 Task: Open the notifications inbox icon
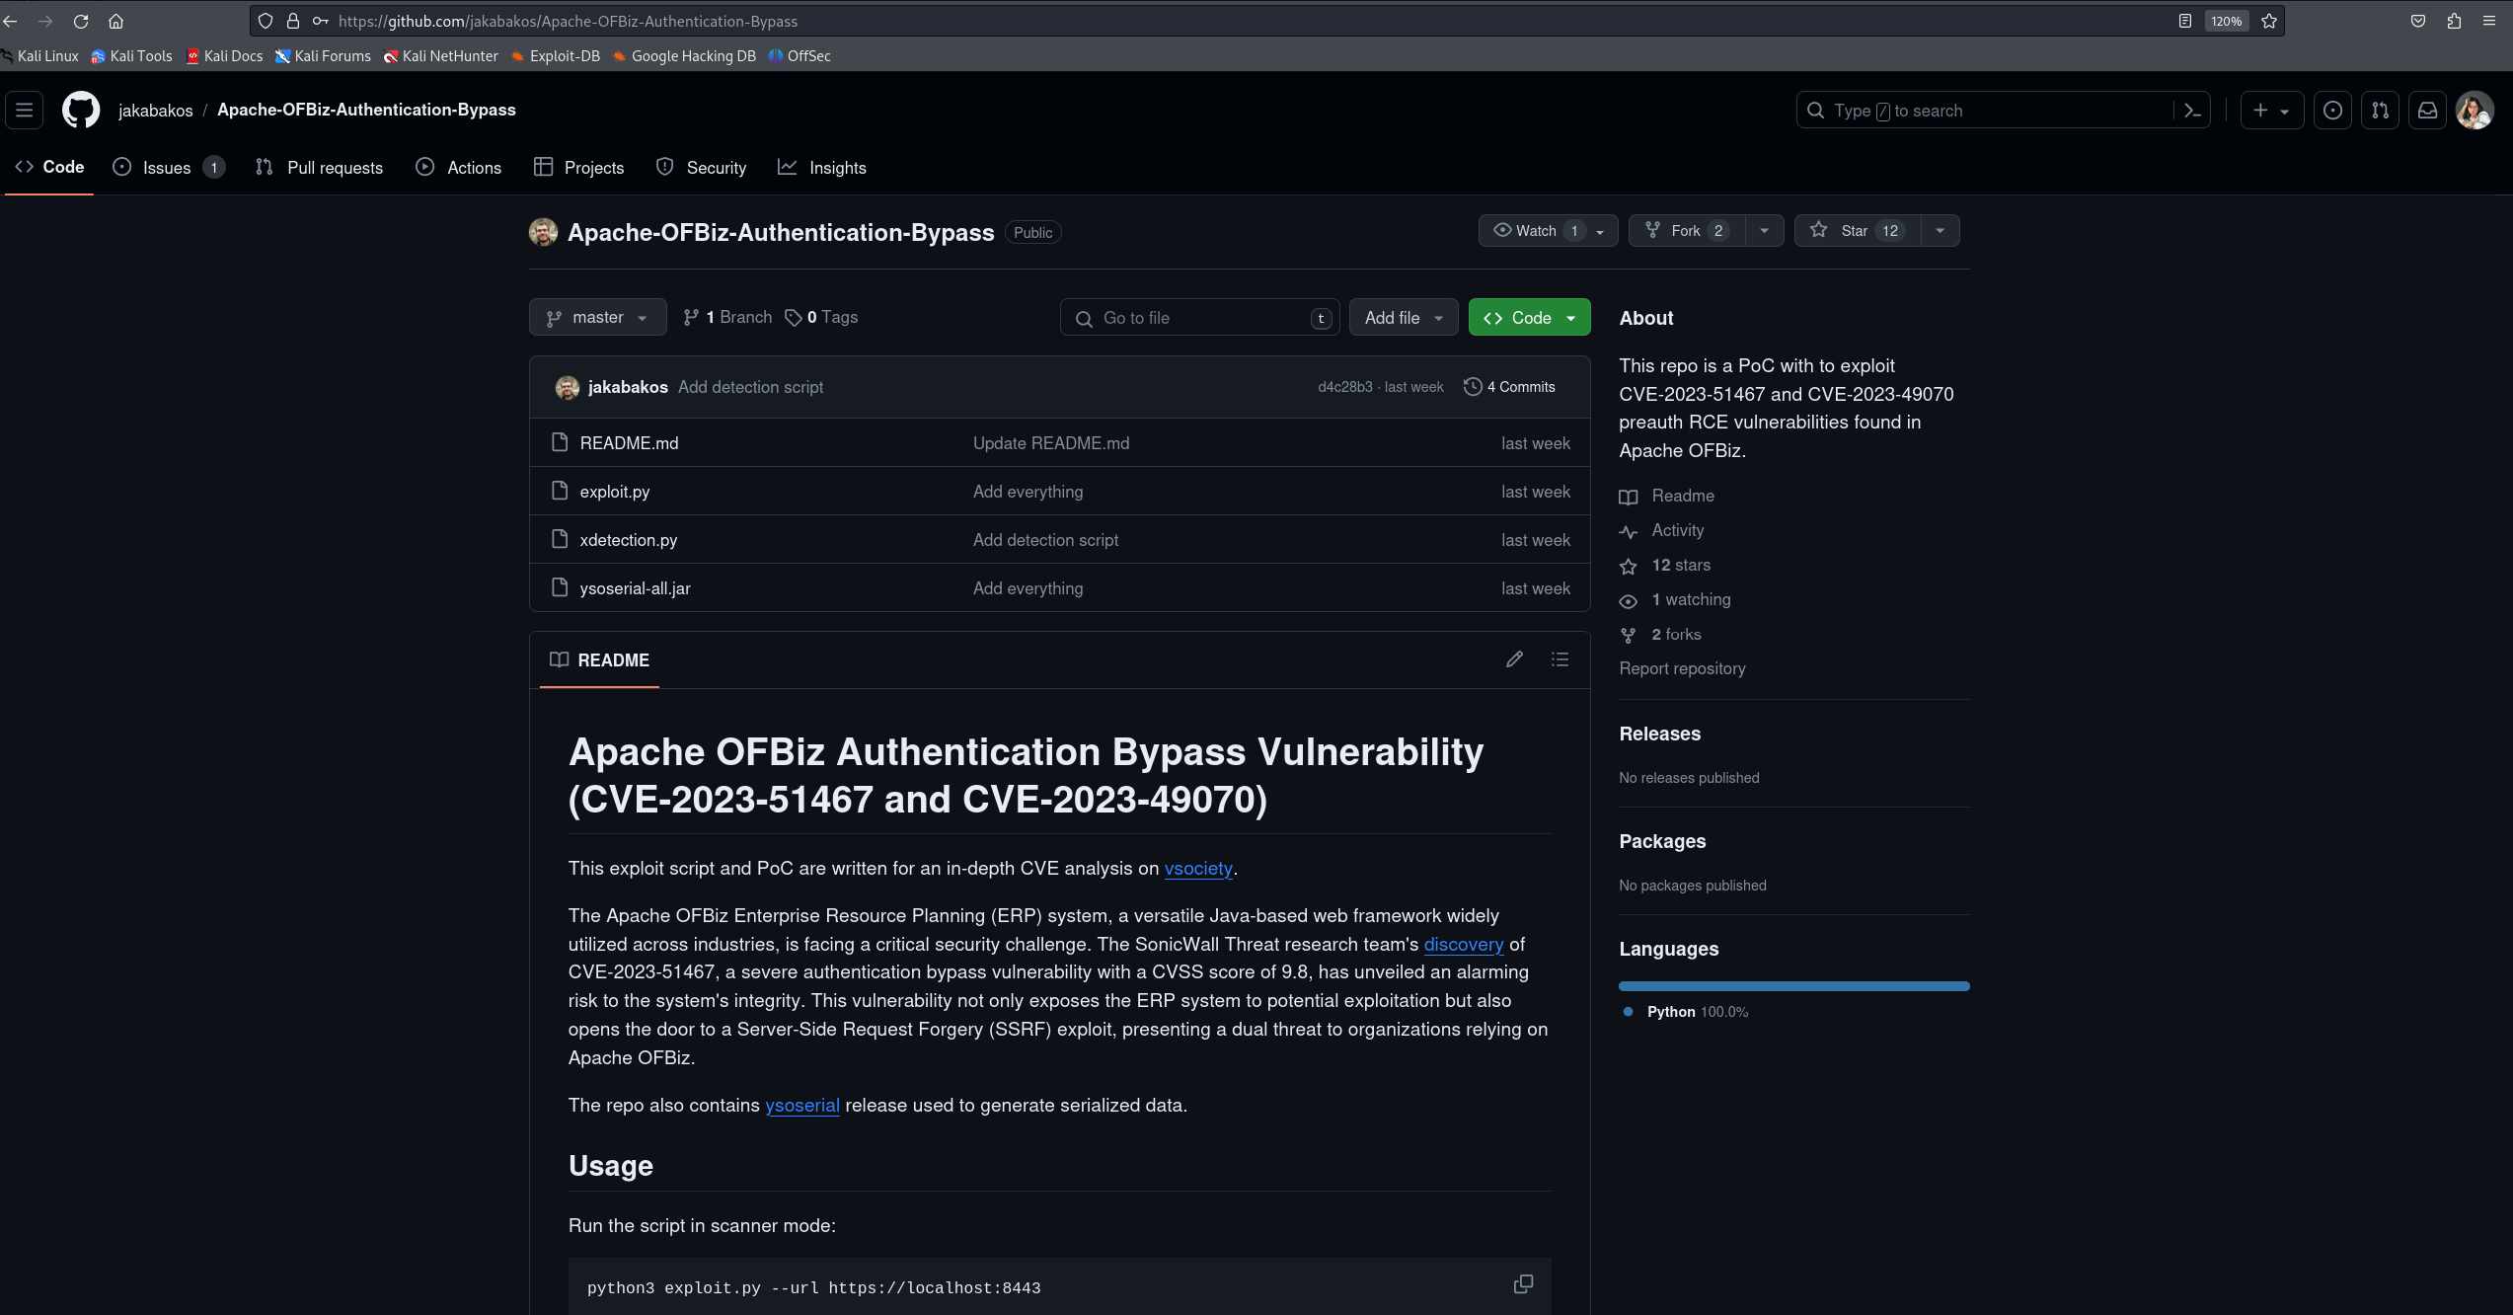(2427, 111)
